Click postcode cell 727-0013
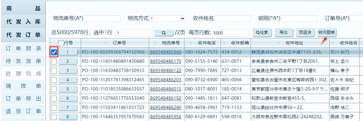 point(232,71)
